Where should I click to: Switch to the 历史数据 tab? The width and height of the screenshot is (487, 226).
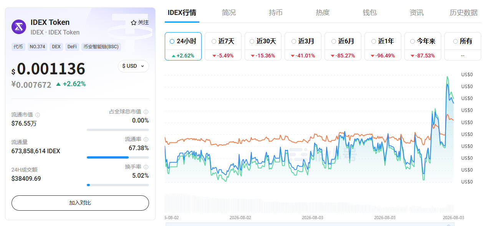[x=464, y=13]
